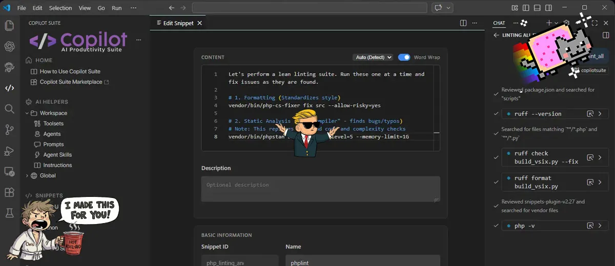Open the Search view in activity bar
615x266 pixels.
click(9, 109)
